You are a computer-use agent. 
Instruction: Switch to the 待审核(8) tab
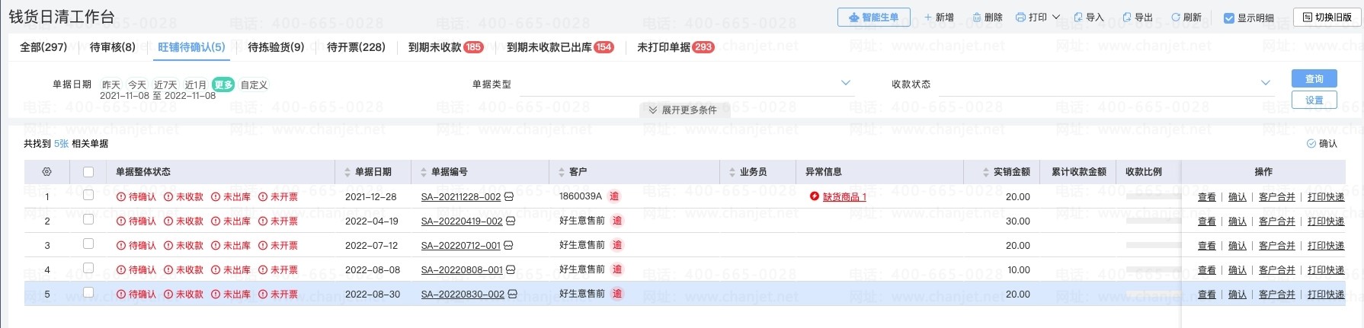pyautogui.click(x=113, y=47)
